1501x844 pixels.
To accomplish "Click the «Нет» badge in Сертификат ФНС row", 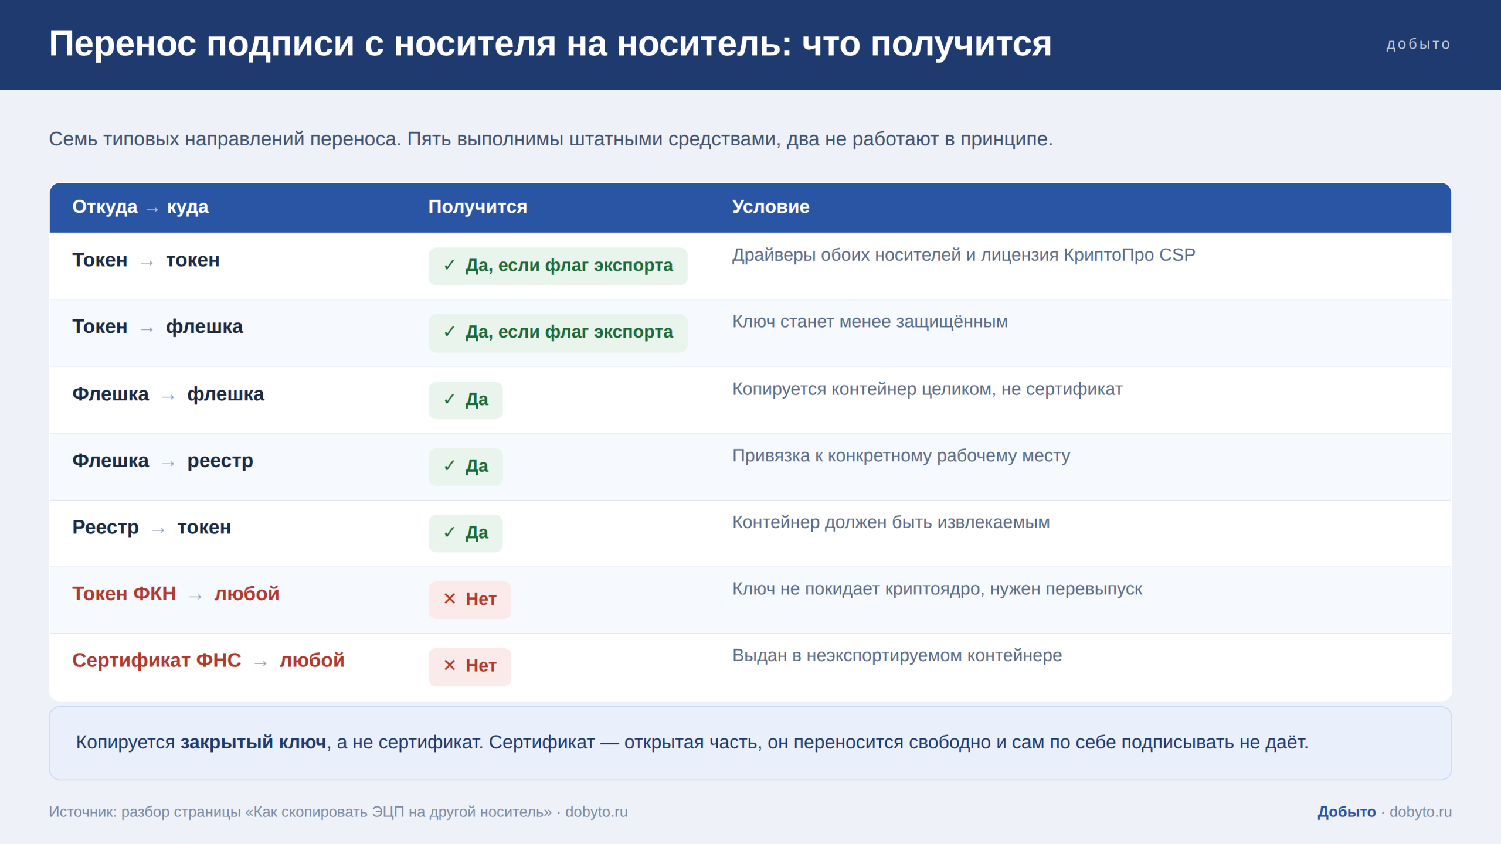I will [x=470, y=667].
